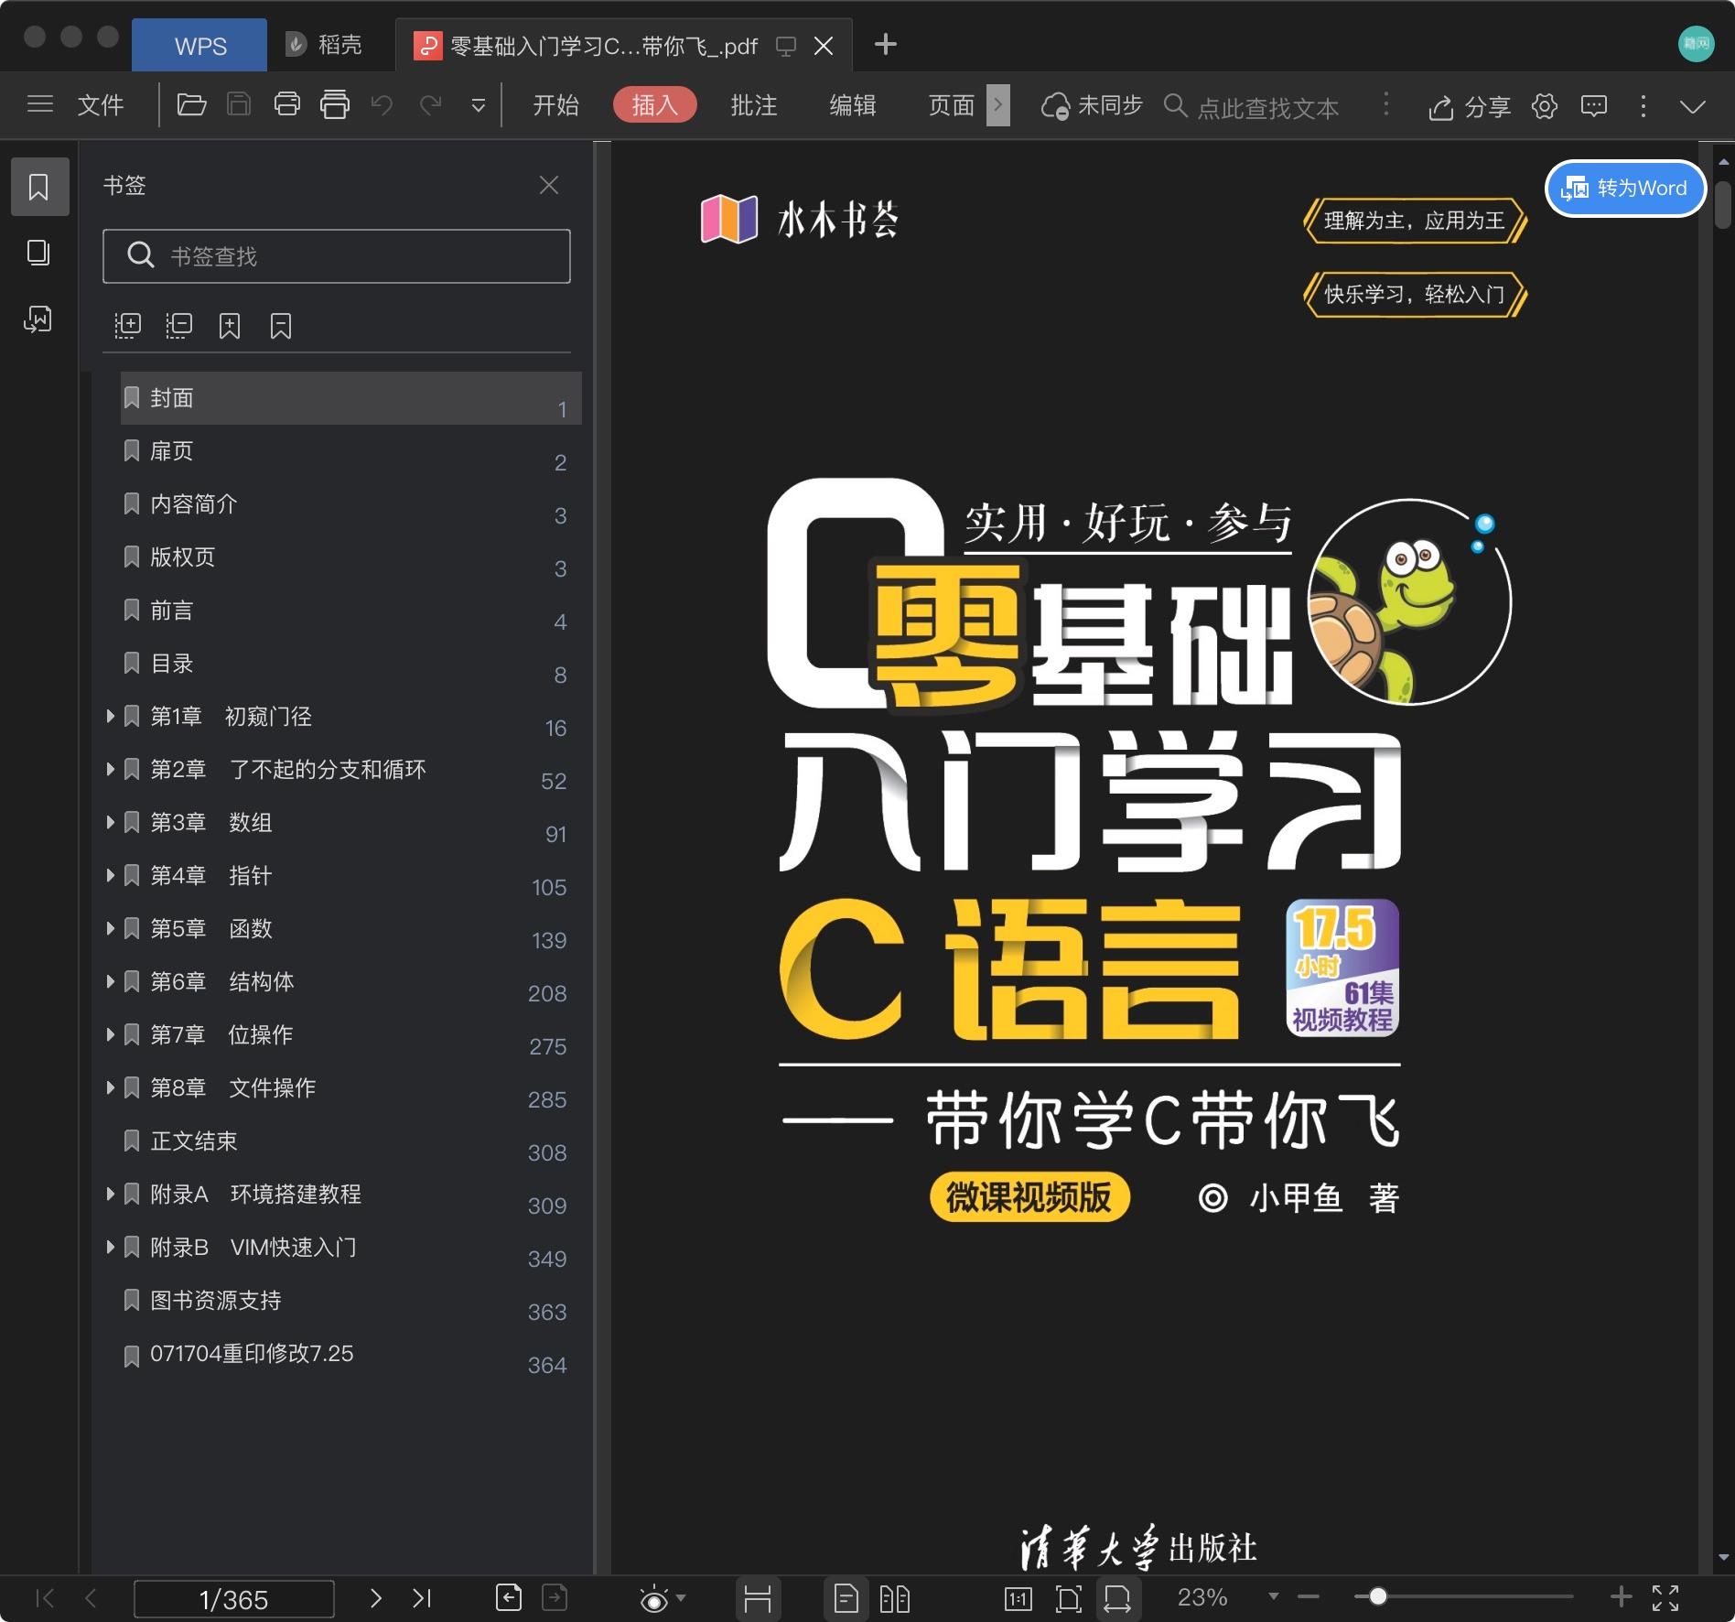Add a new tab with plus

pos(885,44)
